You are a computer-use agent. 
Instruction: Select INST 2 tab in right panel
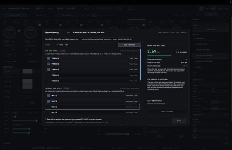[211, 14]
